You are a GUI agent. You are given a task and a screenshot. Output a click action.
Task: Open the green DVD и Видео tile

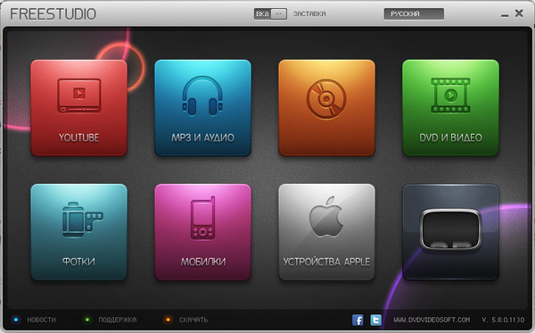click(450, 108)
